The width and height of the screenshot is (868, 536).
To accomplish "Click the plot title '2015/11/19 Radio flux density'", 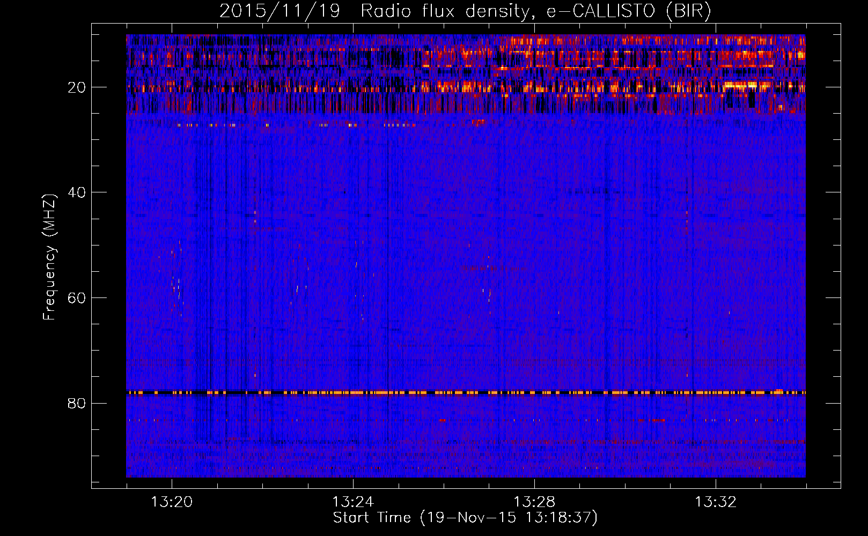I will tap(466, 11).
